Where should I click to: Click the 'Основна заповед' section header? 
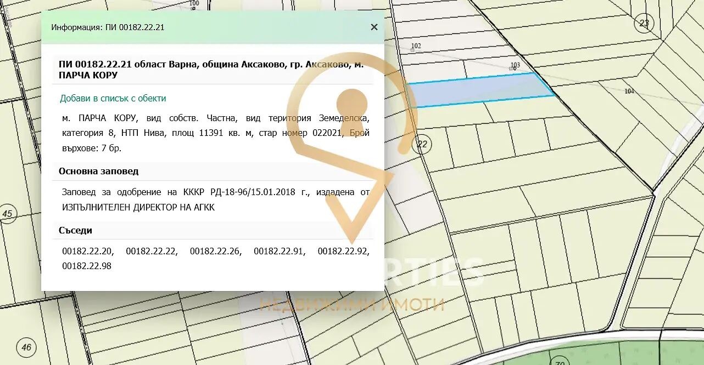click(x=98, y=171)
